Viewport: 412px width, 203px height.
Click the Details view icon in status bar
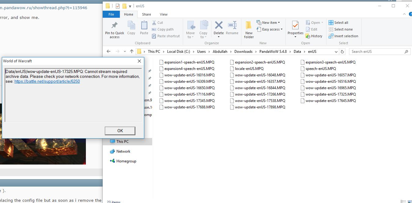pos(403,201)
